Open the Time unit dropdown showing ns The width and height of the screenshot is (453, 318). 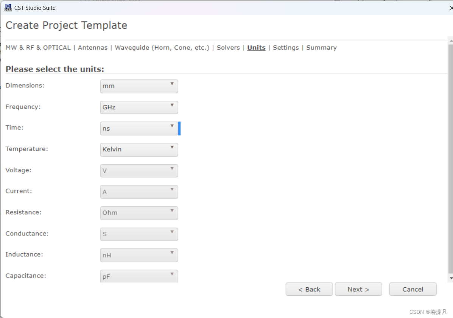click(x=139, y=128)
